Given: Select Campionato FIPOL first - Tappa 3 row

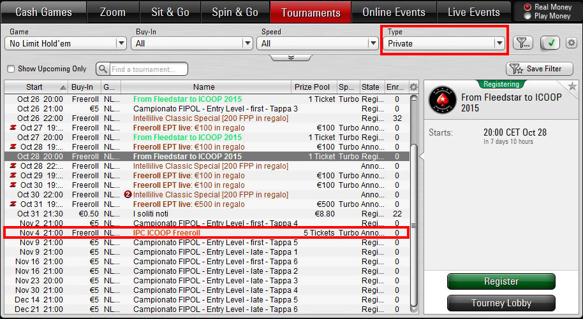Looking at the screenshot, I should click(x=207, y=109).
